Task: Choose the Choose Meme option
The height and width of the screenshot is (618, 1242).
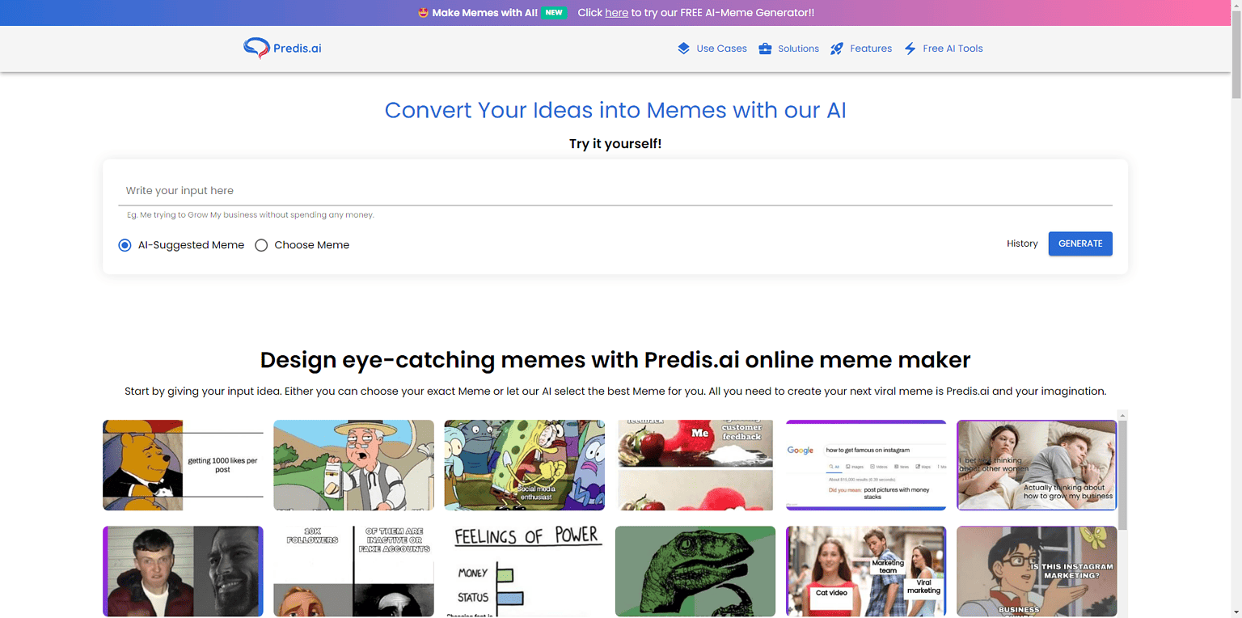Action: tap(261, 244)
